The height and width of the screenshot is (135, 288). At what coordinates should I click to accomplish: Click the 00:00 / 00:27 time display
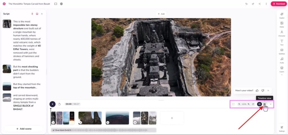click(72, 104)
